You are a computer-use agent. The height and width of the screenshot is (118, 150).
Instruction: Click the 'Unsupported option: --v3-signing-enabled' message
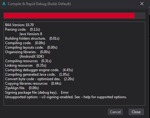pyautogui.click(x=66, y=97)
